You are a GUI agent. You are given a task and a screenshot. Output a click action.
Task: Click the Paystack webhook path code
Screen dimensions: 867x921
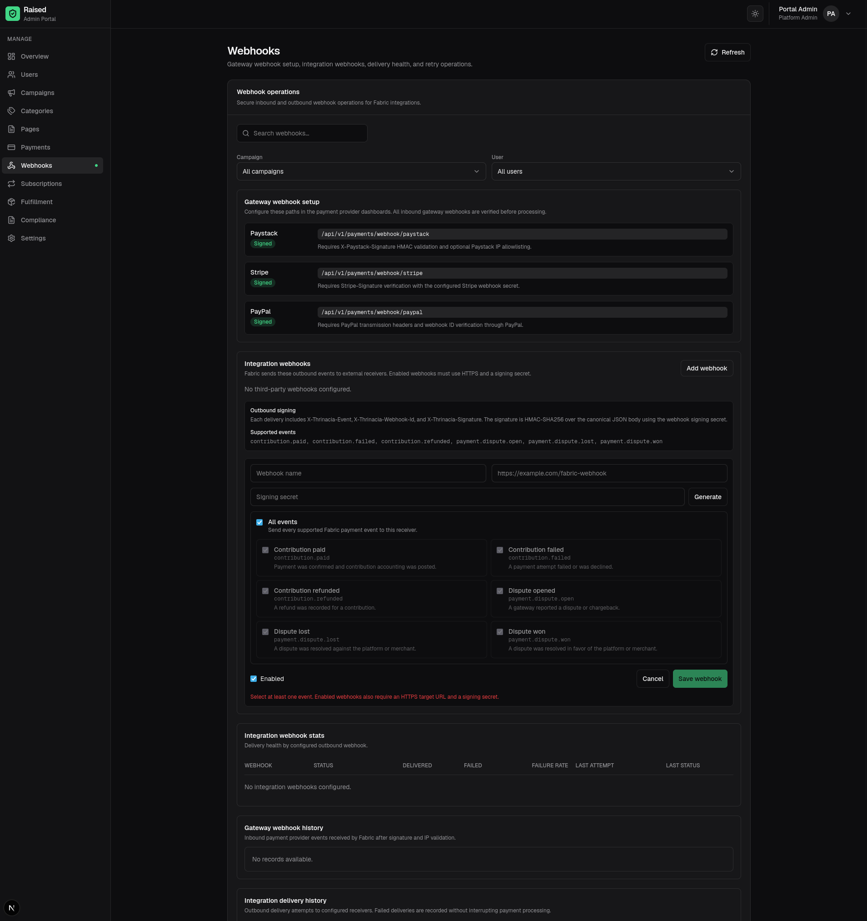(x=522, y=234)
